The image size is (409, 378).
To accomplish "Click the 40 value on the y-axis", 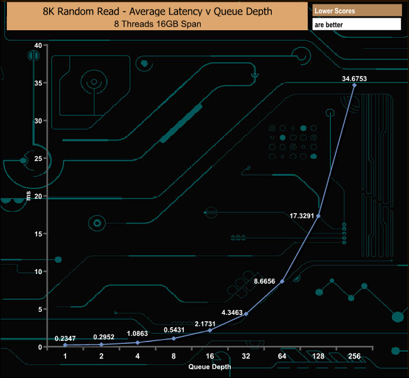I will tap(38, 45).
